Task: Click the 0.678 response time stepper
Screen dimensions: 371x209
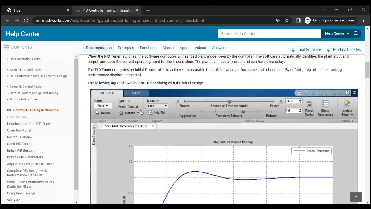Action: tap(300, 101)
